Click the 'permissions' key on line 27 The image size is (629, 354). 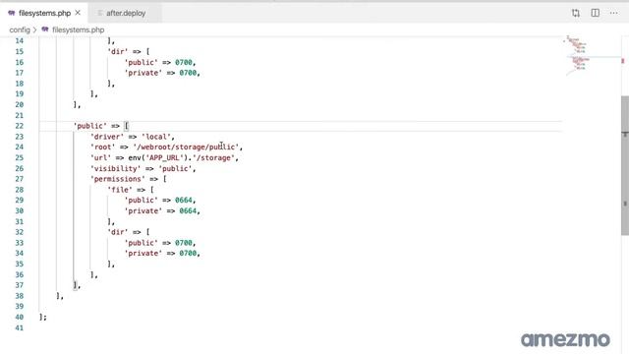click(x=118, y=179)
